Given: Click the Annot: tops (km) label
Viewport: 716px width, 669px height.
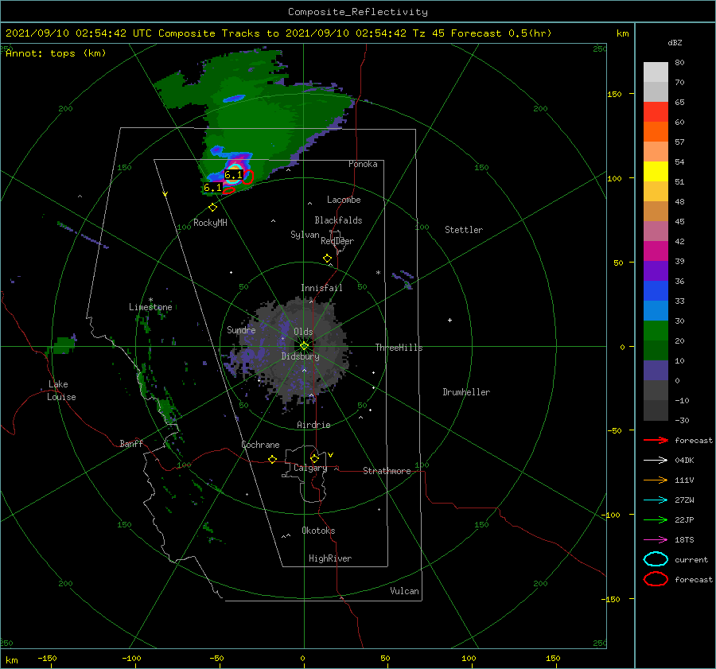Looking at the screenshot, I should pos(56,53).
